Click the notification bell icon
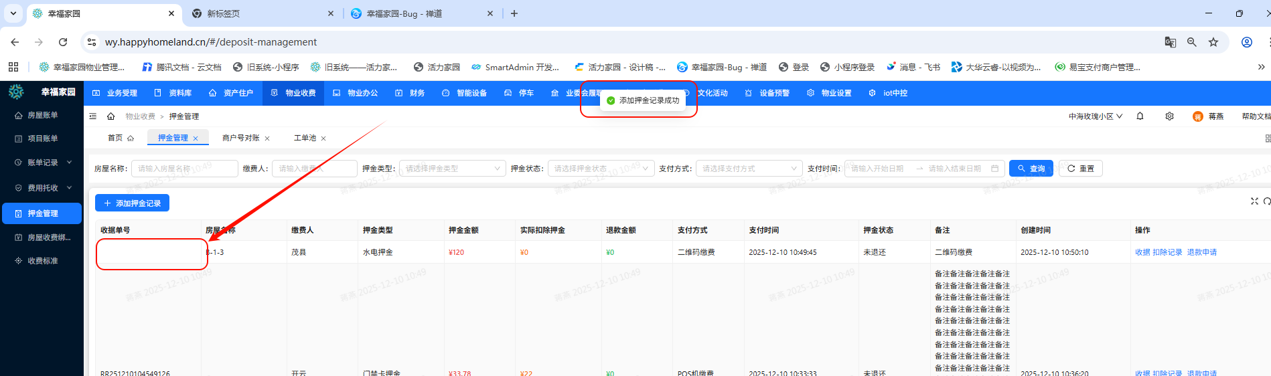The width and height of the screenshot is (1271, 376). click(1140, 116)
